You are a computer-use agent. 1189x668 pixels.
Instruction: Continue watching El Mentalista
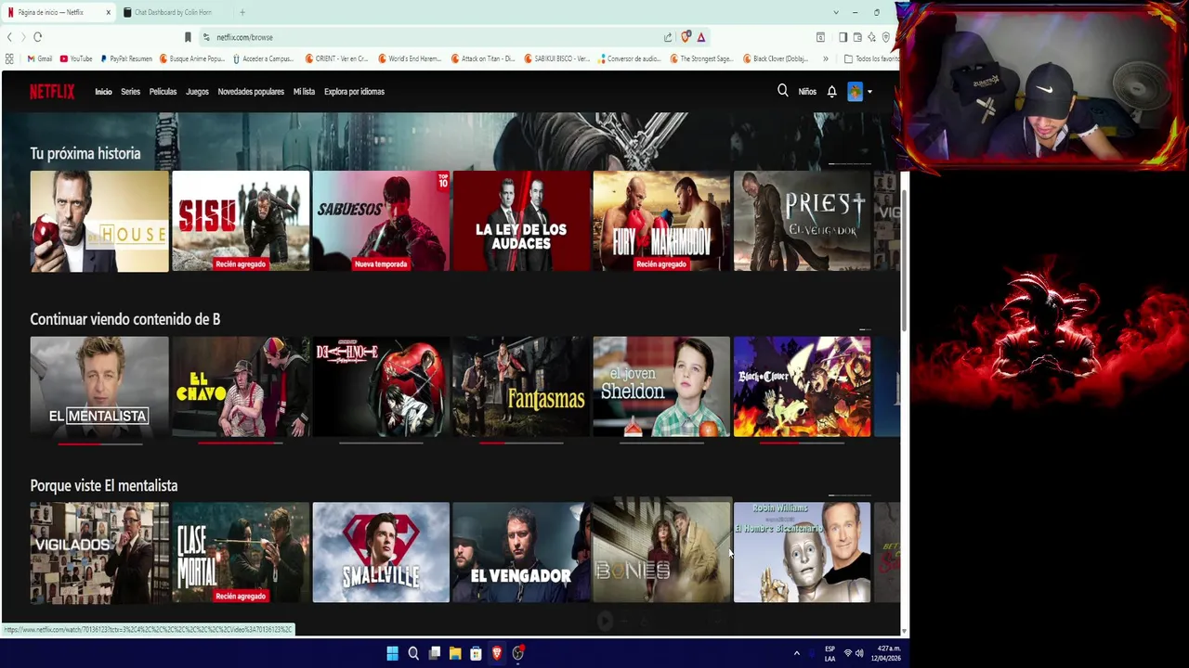tap(99, 386)
